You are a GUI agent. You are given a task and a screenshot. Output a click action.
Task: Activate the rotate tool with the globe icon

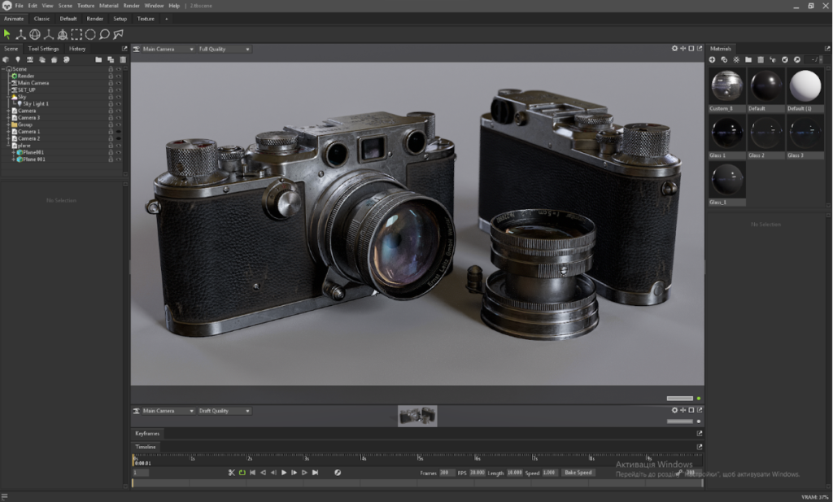pyautogui.click(x=35, y=34)
